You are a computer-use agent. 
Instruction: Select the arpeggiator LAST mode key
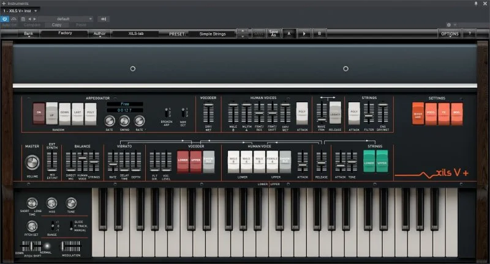coord(78,114)
